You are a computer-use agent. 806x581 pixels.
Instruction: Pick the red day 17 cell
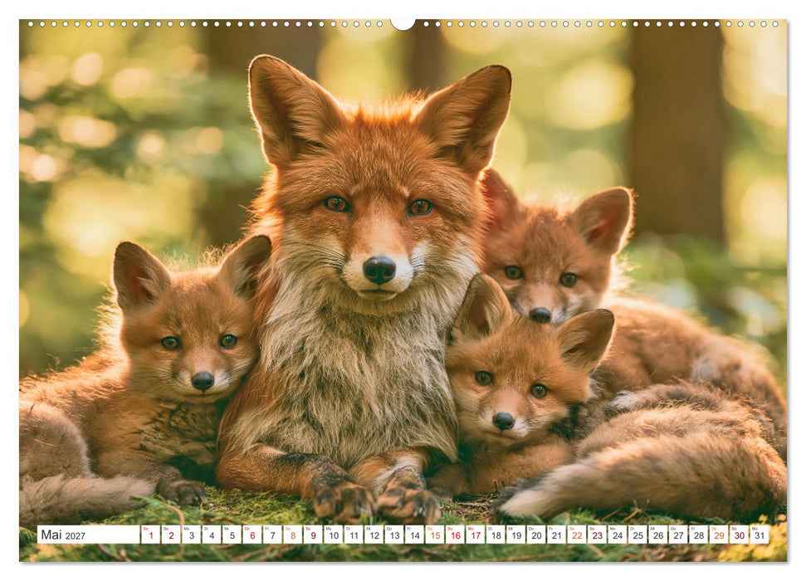476,535
